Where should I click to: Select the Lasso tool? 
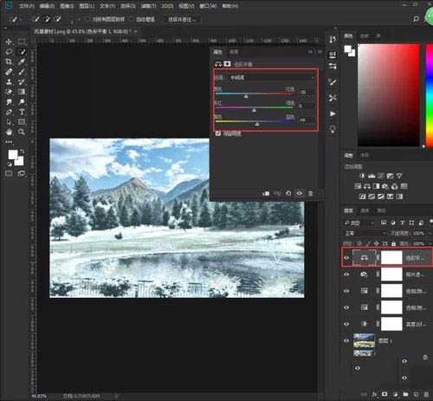(x=9, y=52)
